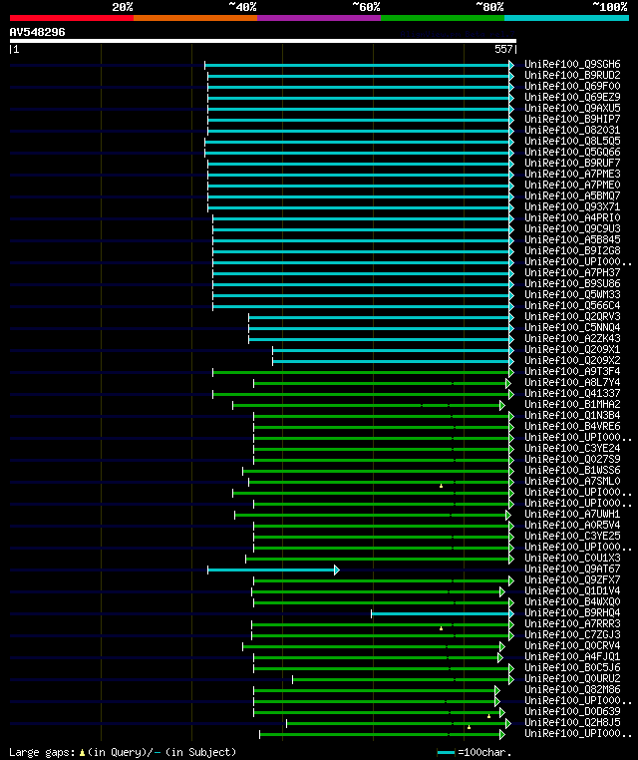Viewport: 638px width, 760px height.
Task: Click the cyan ~100% identity legend bar
Action: click(567, 18)
